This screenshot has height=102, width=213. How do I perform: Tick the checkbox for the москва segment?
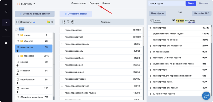[x=18, y=62]
